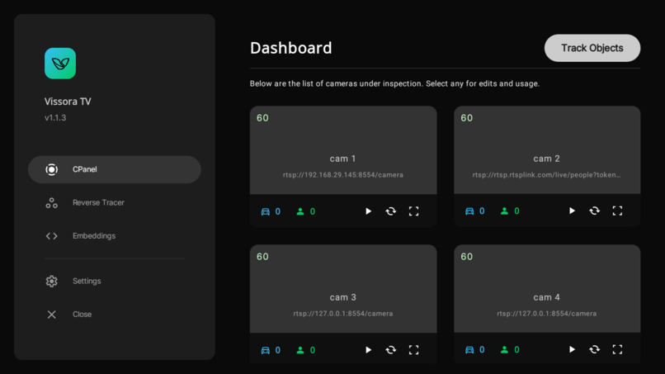Screen dimensions: 665x374
Task: Click the Embeddings code brackets icon
Action: pos(52,236)
